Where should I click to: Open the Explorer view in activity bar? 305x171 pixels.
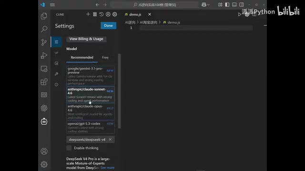(44, 16)
